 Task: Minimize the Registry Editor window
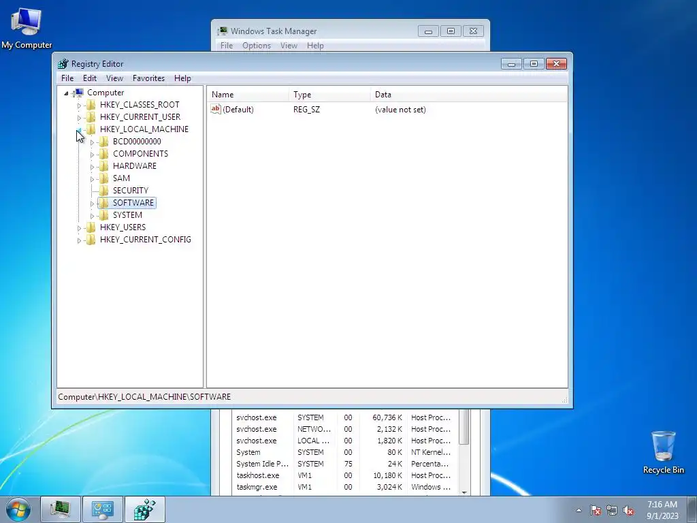point(512,64)
